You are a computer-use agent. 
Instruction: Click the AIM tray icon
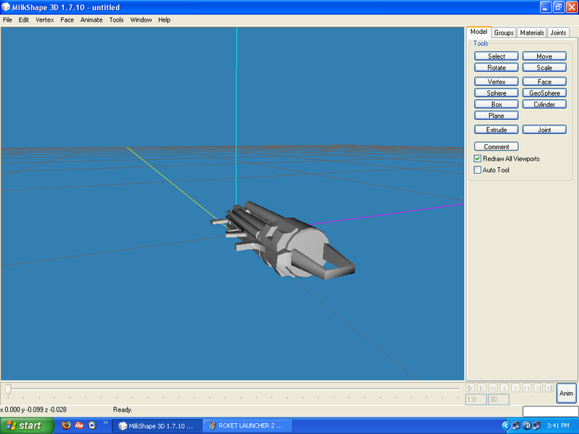pos(527,425)
